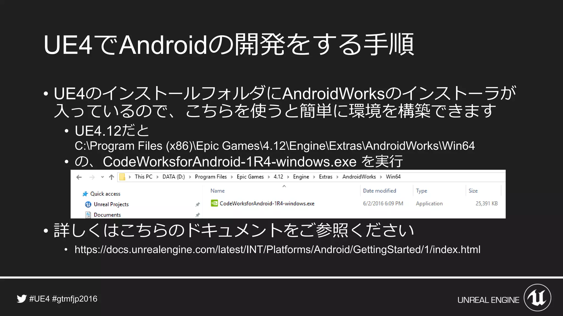The image size is (563, 316).
Task: Sort files by Date modified column
Action: pos(379,191)
